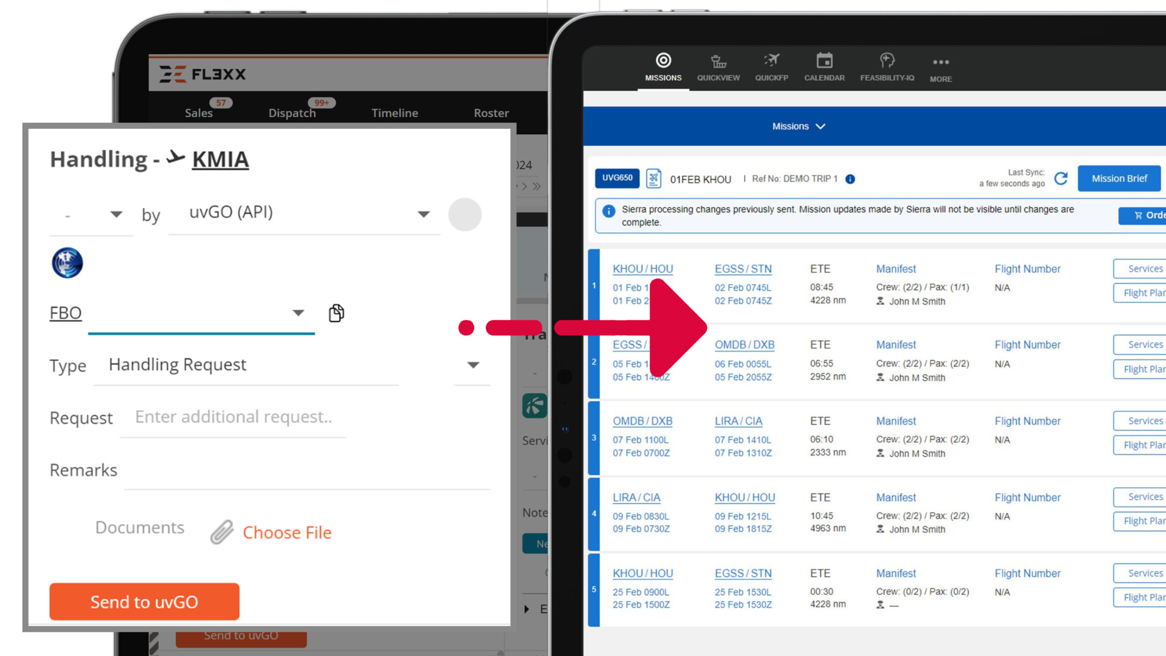Open the Handling Request type dropdown

click(x=473, y=365)
